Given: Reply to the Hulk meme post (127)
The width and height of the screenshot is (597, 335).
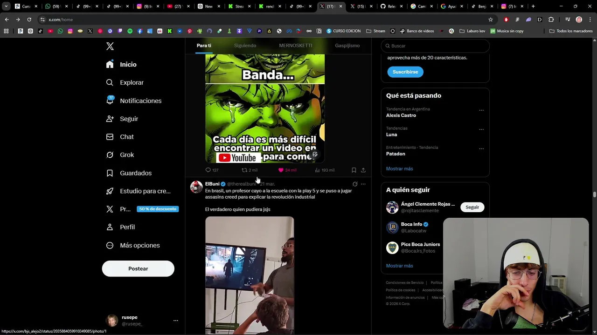Looking at the screenshot, I should [x=212, y=170].
